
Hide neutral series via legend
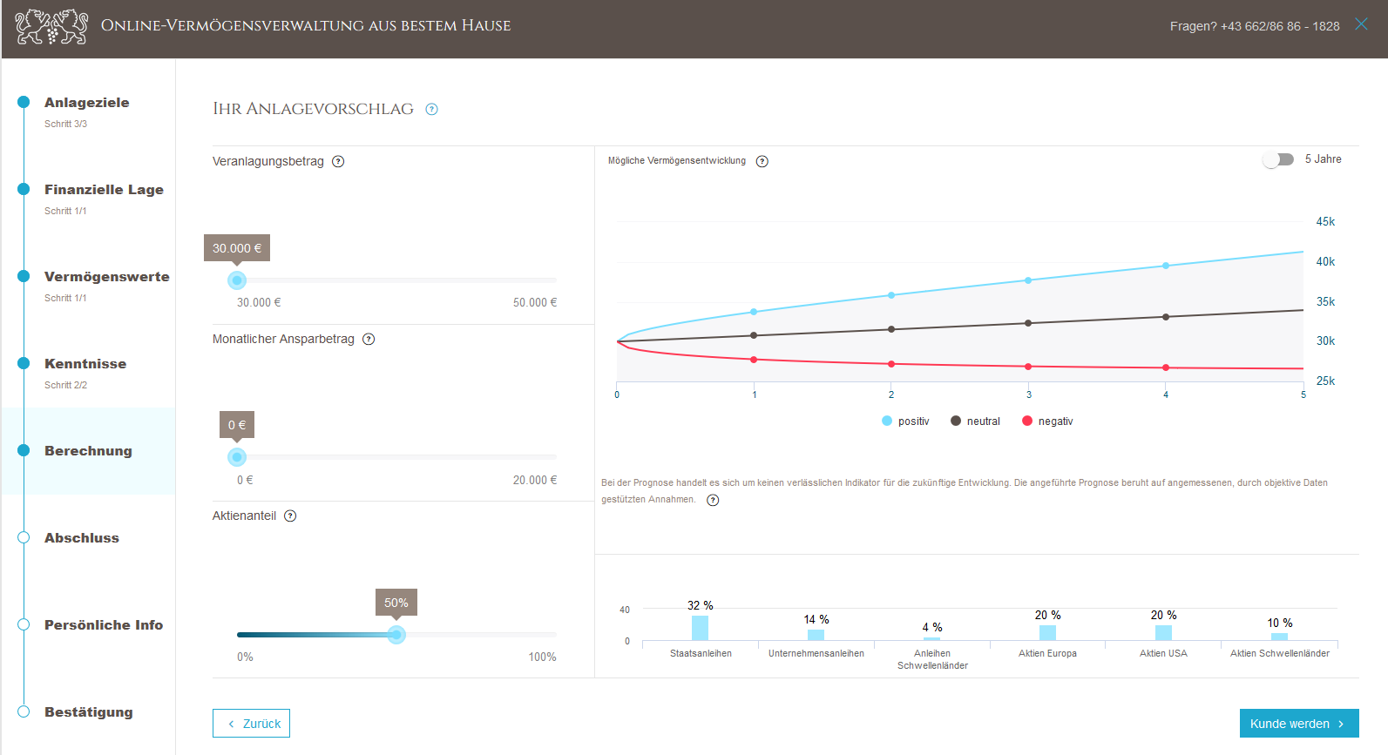click(x=975, y=421)
